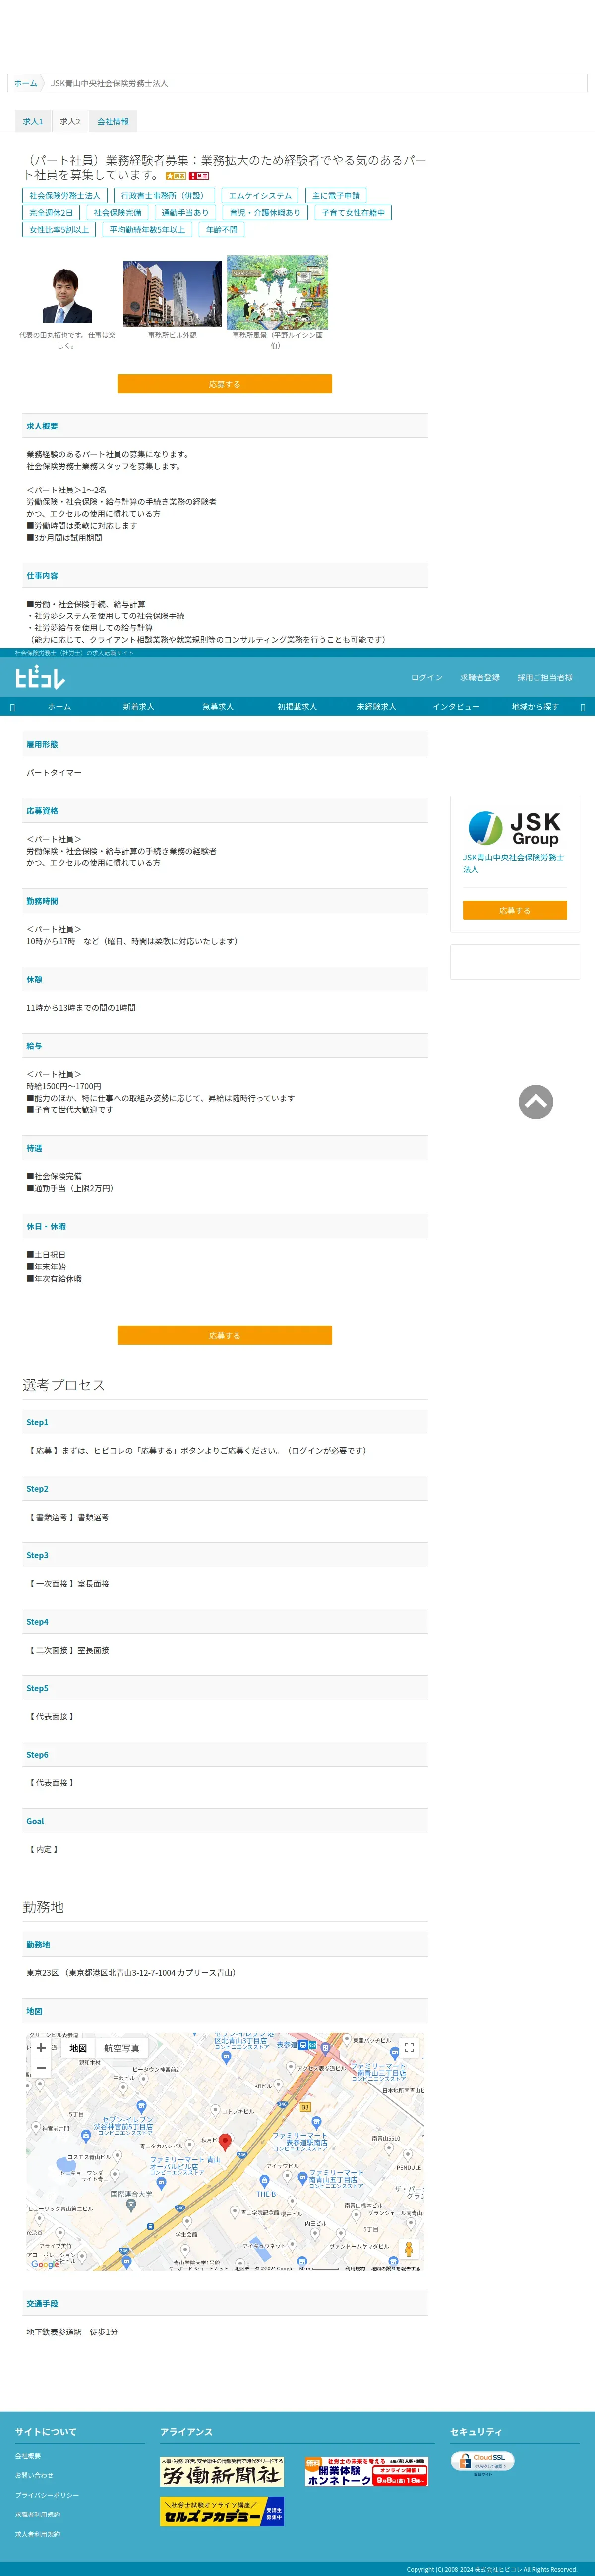Click the セルズアカデミー banner

pyautogui.click(x=222, y=2511)
